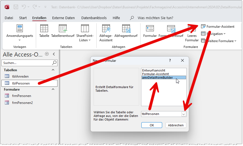Open Abfrageentwurf
Screen dimensions: 243x146
126,31
